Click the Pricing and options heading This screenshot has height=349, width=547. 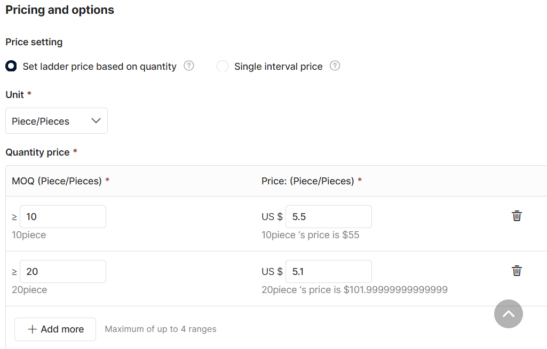60,10
